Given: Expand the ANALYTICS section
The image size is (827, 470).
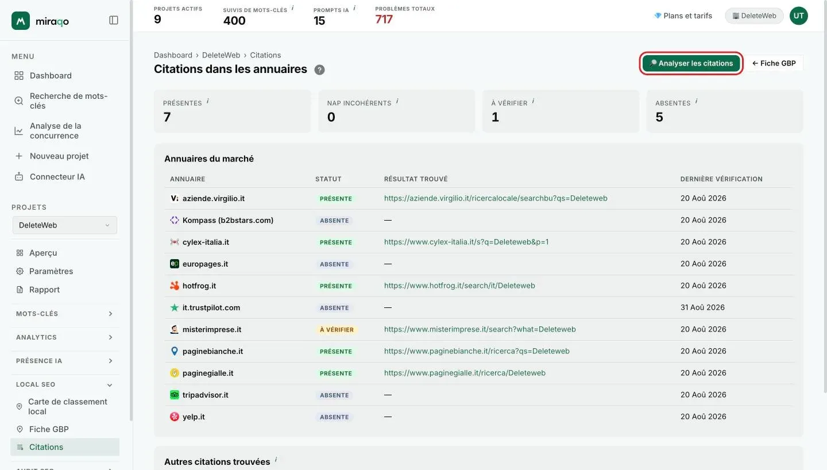Looking at the screenshot, I should [65, 337].
